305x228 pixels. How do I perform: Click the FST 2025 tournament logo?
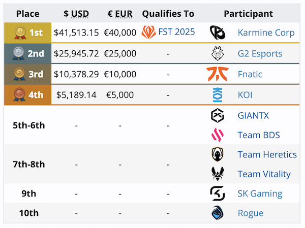coord(148,32)
